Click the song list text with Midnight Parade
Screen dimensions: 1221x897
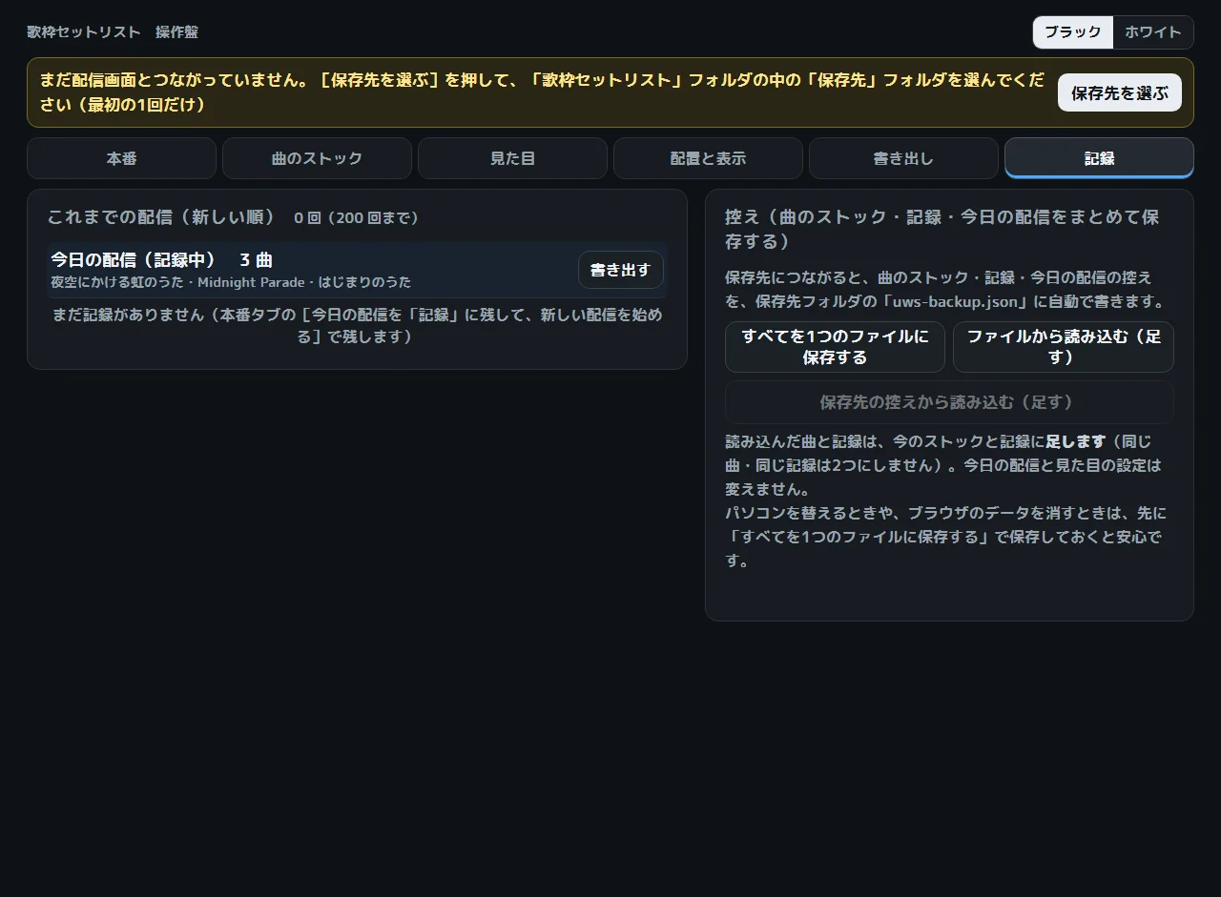231,282
